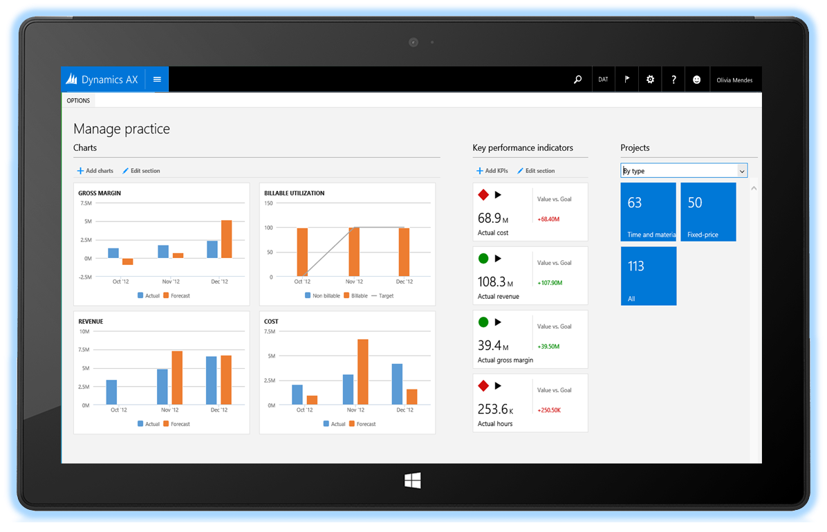Click the smiley feedback icon
This screenshot has height=532, width=827.
(x=696, y=80)
